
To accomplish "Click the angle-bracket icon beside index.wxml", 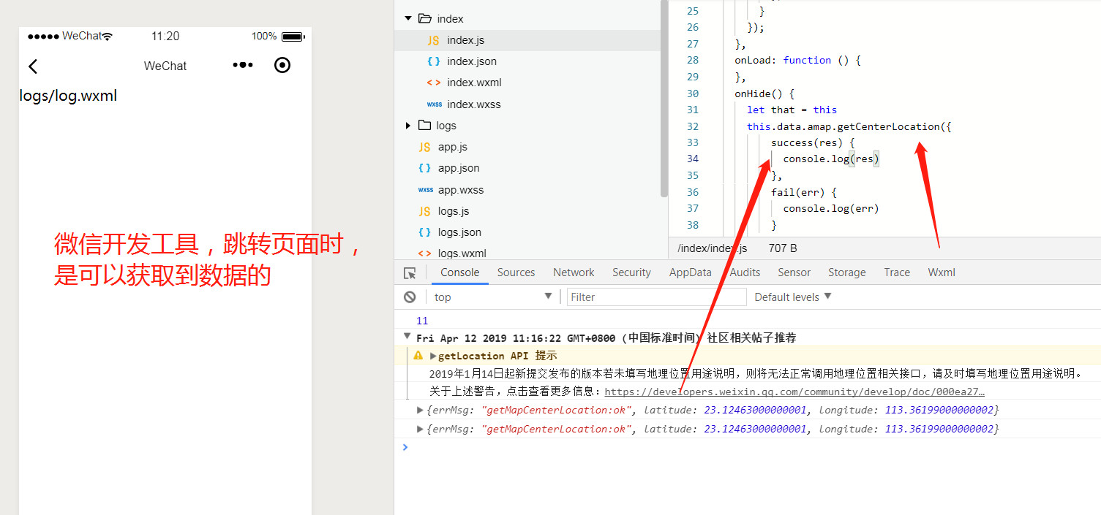I will (x=433, y=83).
